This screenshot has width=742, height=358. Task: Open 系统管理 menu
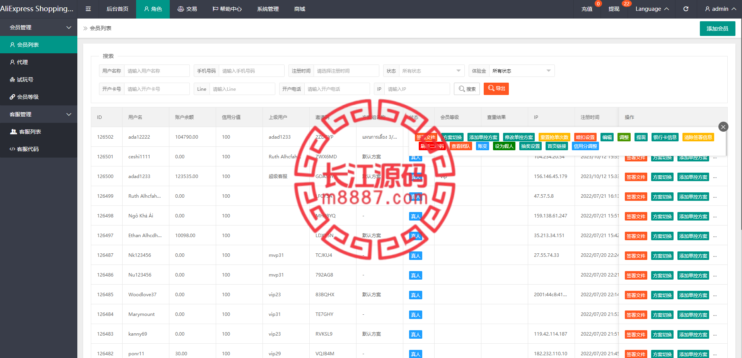[x=268, y=9]
